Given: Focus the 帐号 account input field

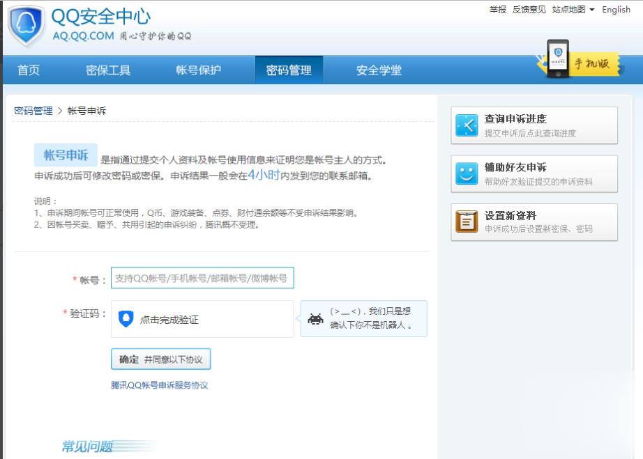Looking at the screenshot, I should click(x=202, y=278).
